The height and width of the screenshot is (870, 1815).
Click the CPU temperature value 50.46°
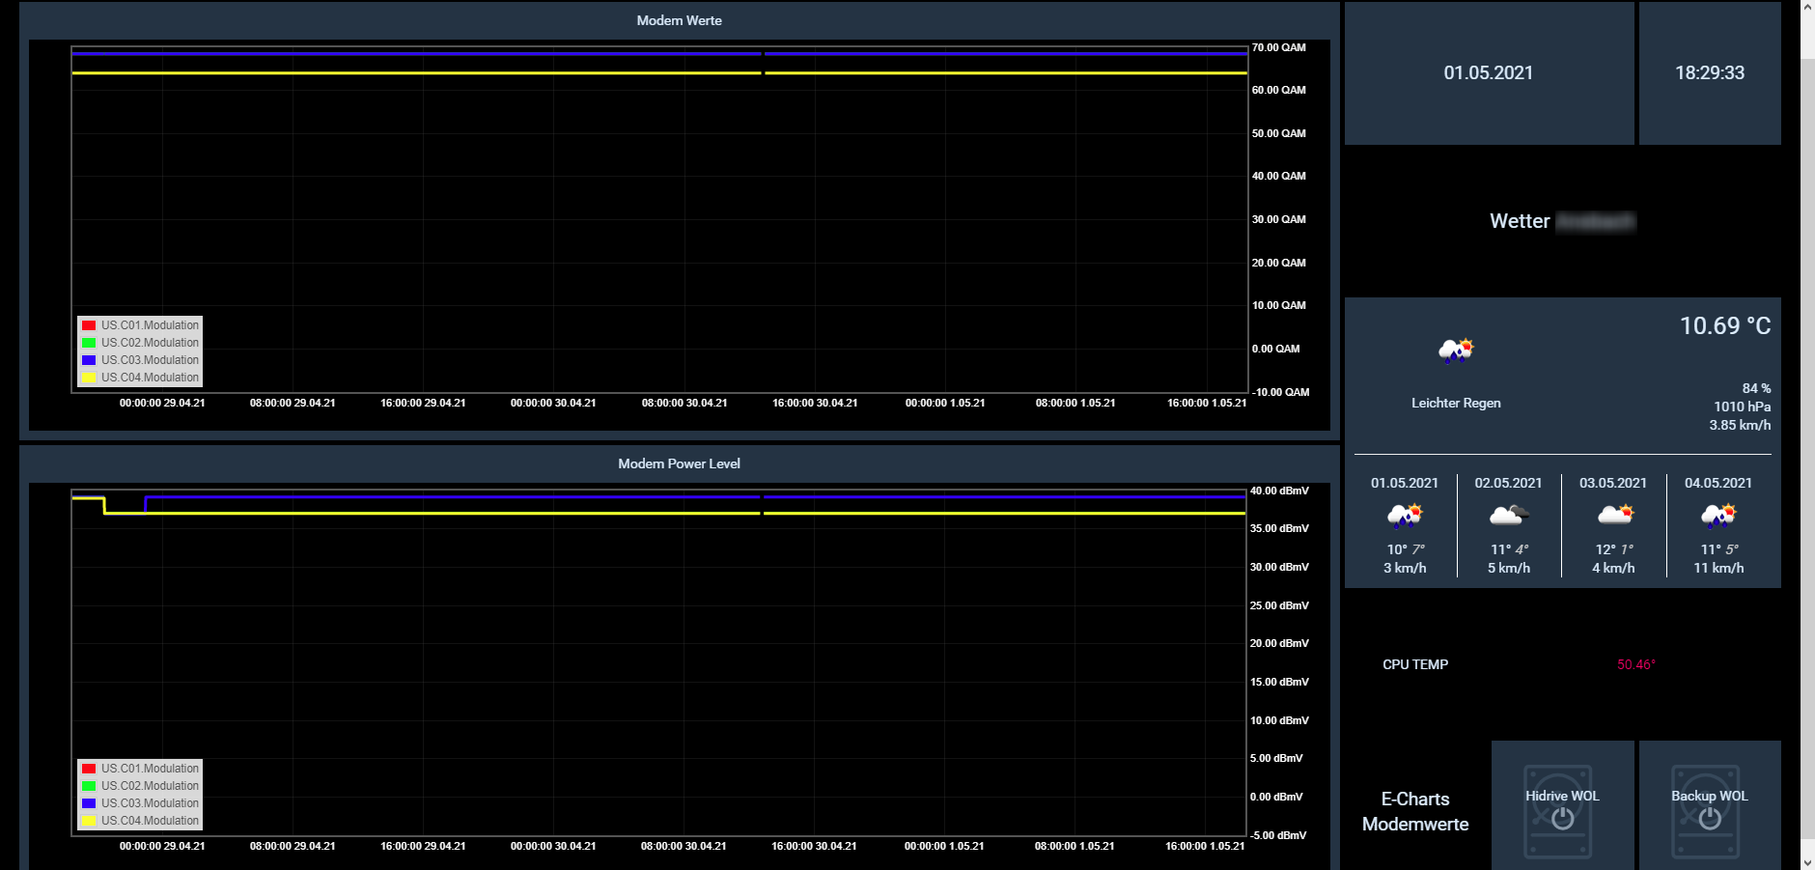click(x=1636, y=664)
